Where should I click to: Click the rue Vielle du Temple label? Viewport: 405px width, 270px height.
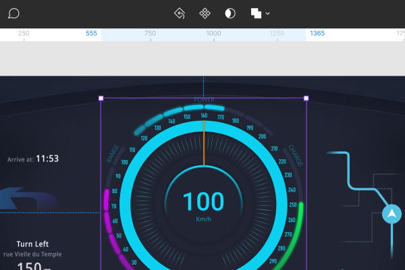pos(32,254)
